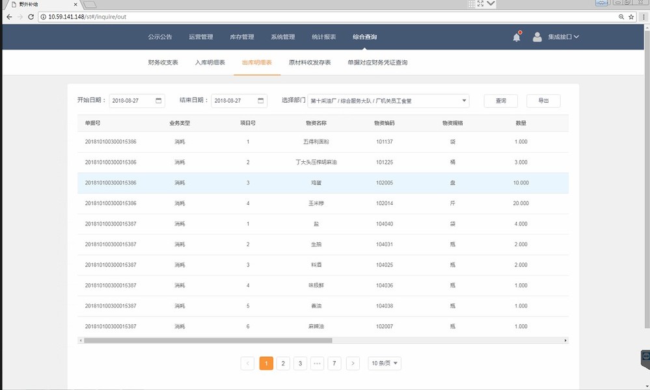650x390 pixels.
Task: Close the 野外补给 browser tab
Action: (x=75, y=5)
